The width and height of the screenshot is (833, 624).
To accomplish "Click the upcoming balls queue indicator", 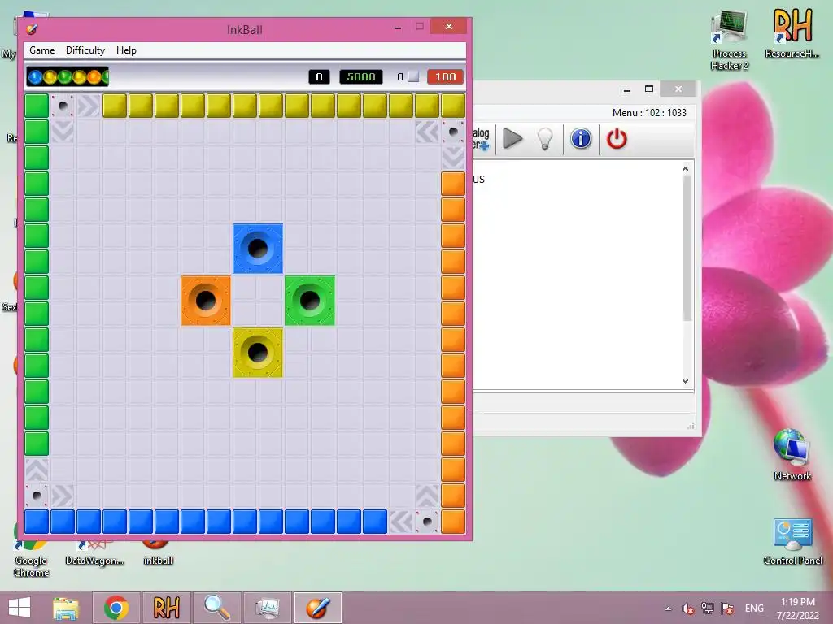I will pyautogui.click(x=68, y=77).
